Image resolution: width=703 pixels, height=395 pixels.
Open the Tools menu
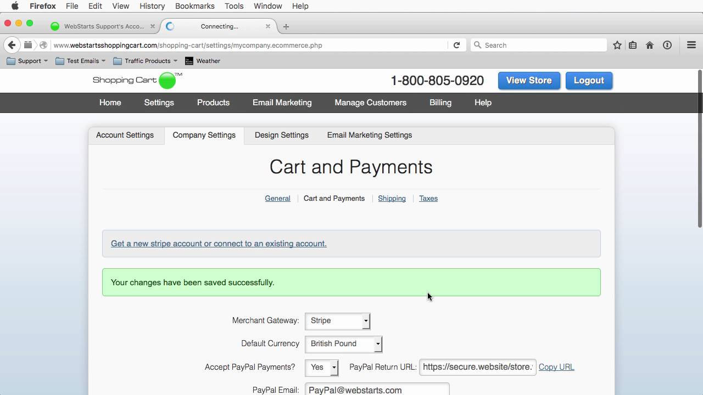[234, 6]
